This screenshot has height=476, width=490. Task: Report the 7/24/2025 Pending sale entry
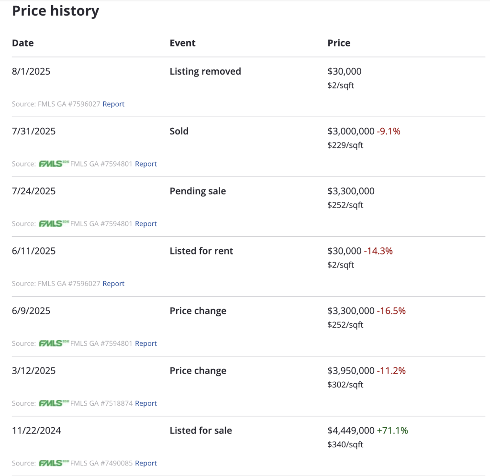click(x=146, y=223)
